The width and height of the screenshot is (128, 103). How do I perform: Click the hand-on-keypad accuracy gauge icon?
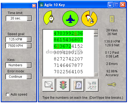[x=89, y=19]
